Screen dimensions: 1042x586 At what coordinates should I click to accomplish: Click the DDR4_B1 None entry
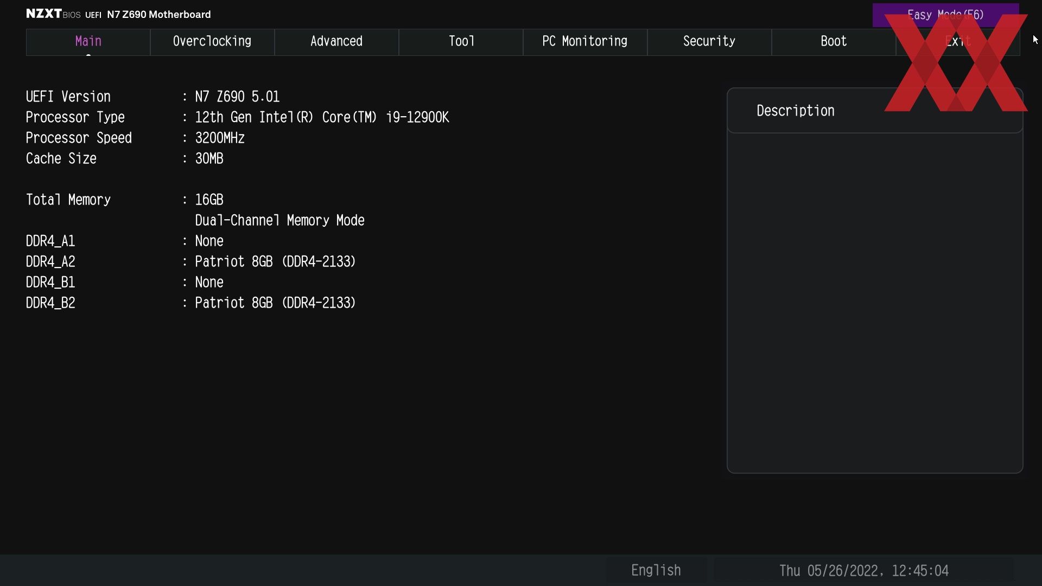(209, 282)
